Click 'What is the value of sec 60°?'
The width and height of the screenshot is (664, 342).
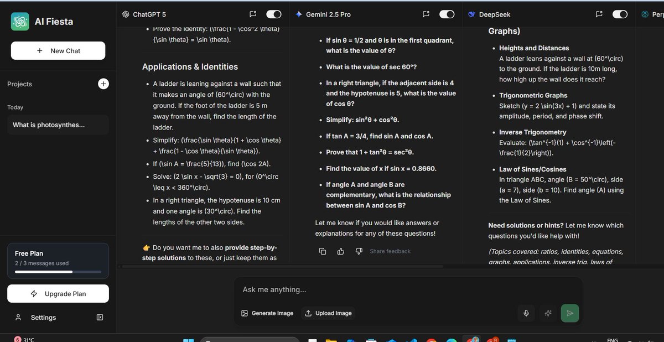tap(371, 67)
